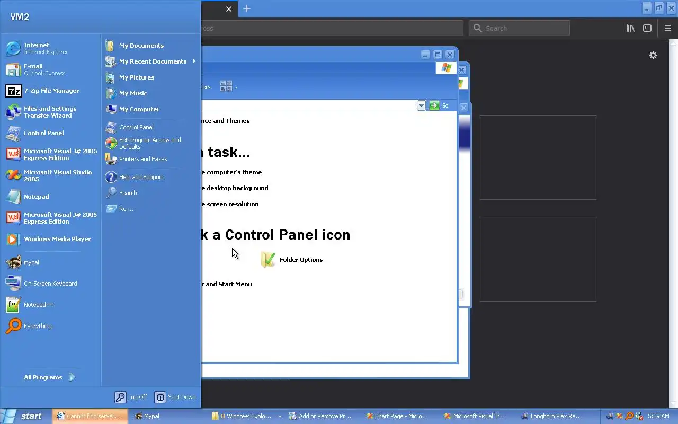This screenshot has width=678, height=424.
Task: Launch Notepad from the Start menu
Action: [50, 197]
